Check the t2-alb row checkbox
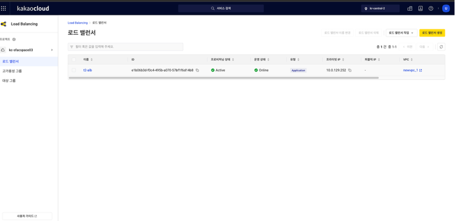455x221 pixels. (x=73, y=70)
